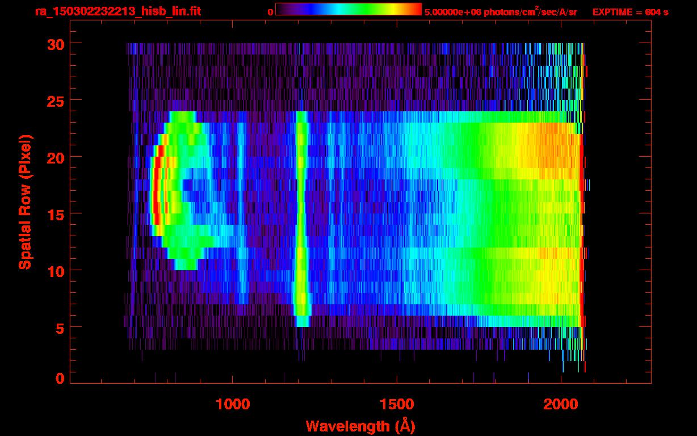The image size is (697, 436).
Task: Click the x-axis tick label 1000
Action: pos(233,404)
